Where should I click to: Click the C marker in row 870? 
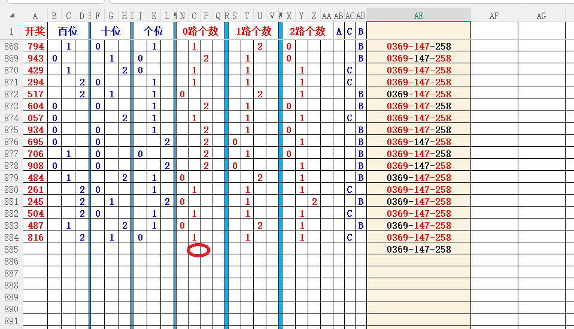[349, 70]
